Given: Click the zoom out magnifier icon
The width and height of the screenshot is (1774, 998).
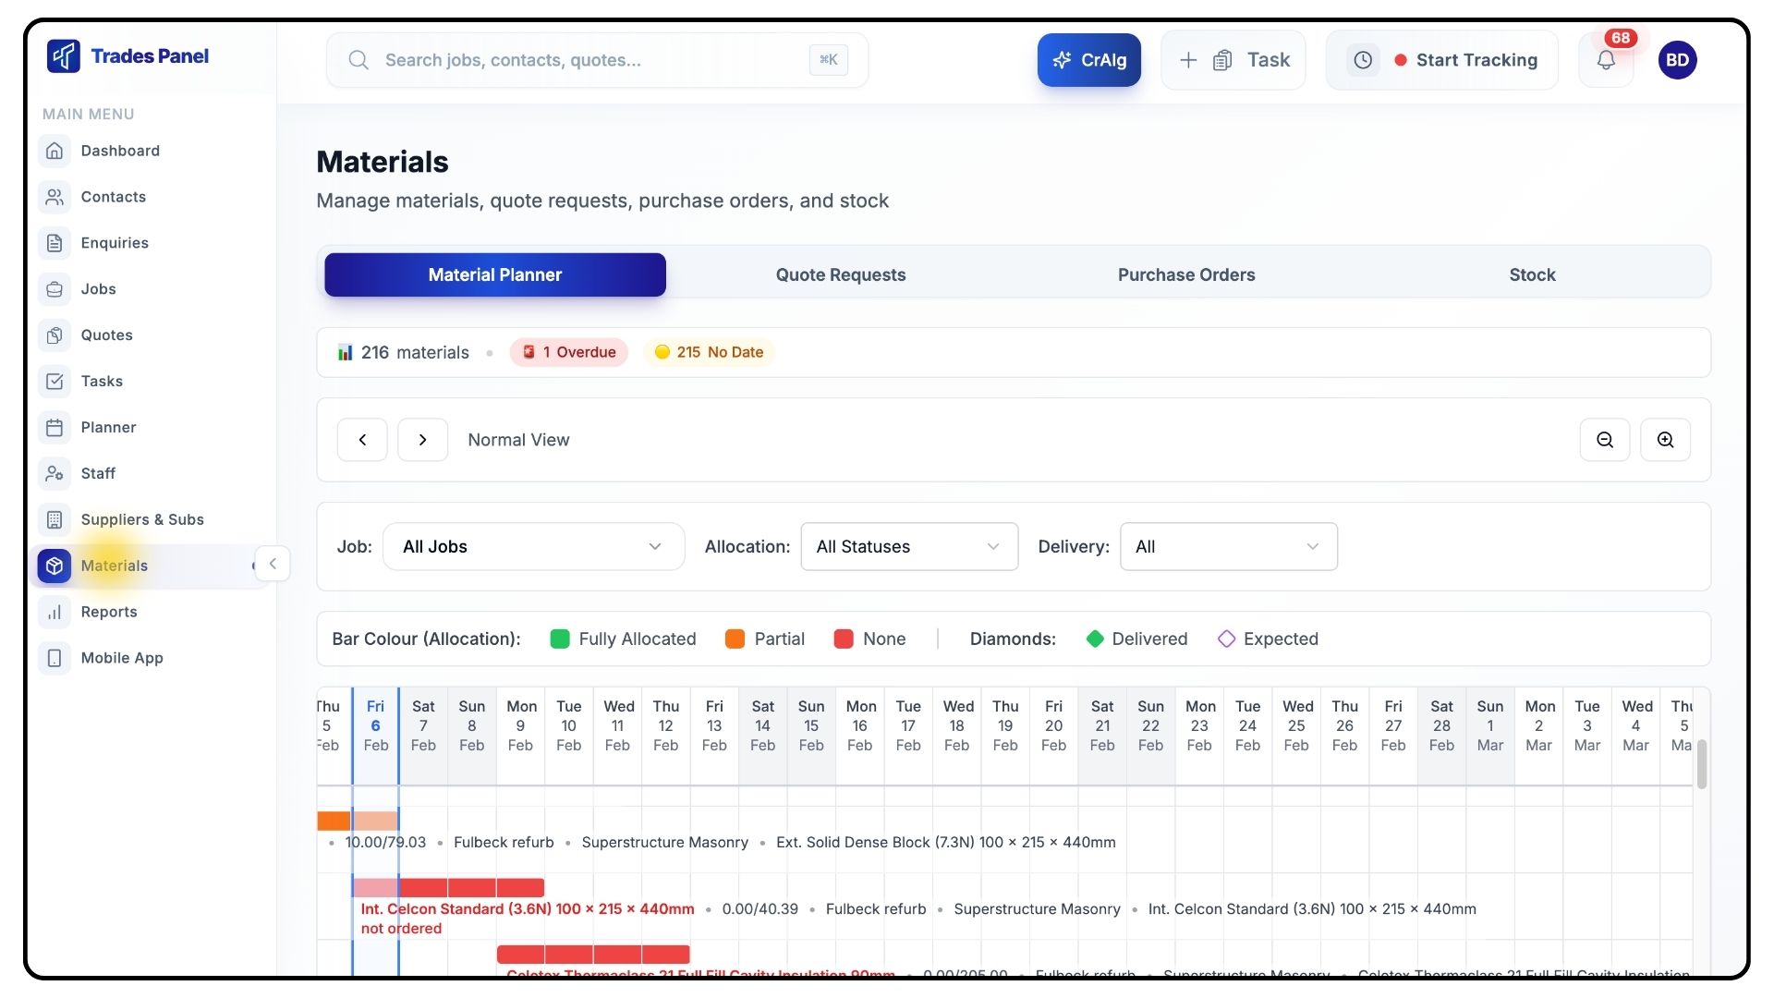Looking at the screenshot, I should [1605, 440].
